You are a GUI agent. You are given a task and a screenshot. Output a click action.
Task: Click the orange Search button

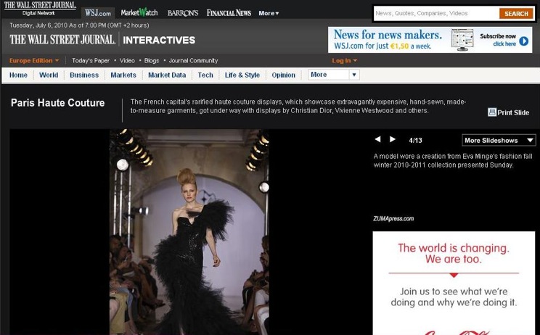pos(516,14)
